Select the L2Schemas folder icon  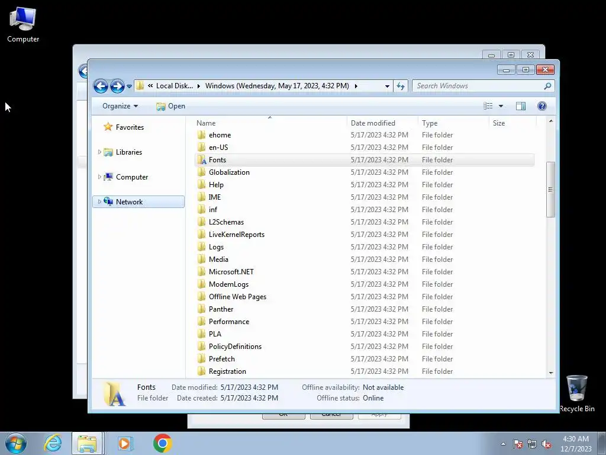point(201,222)
